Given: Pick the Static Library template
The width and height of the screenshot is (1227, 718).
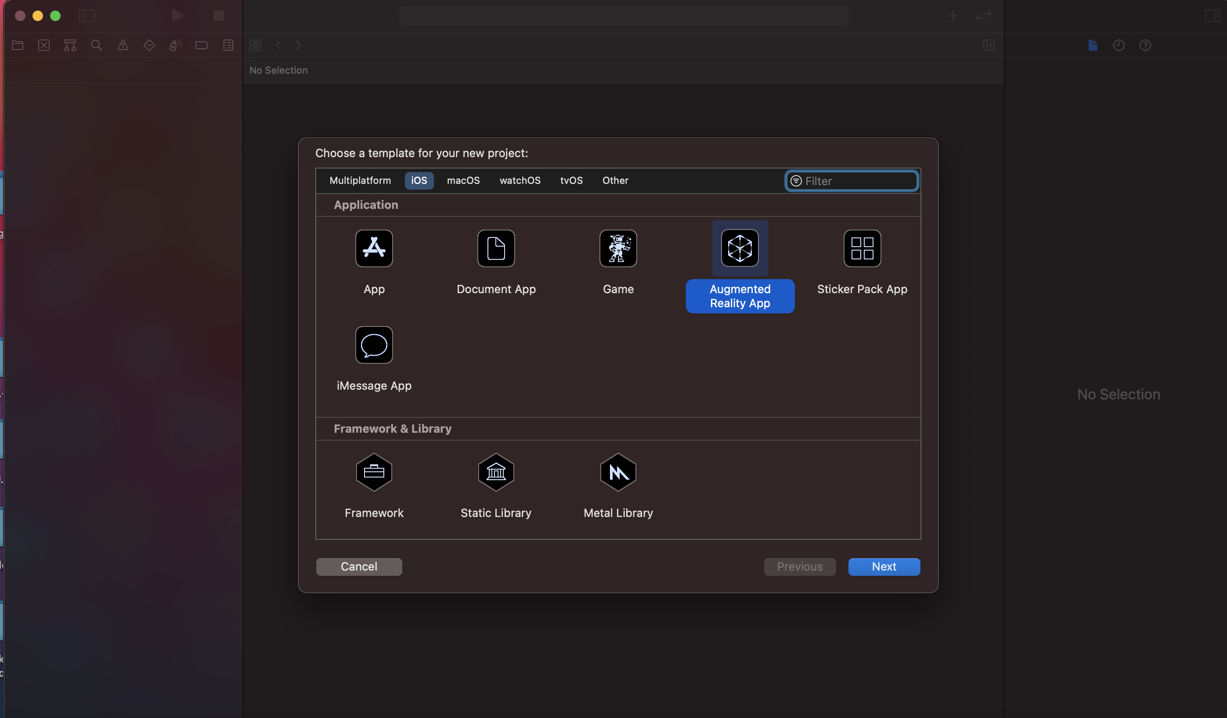Looking at the screenshot, I should (496, 472).
